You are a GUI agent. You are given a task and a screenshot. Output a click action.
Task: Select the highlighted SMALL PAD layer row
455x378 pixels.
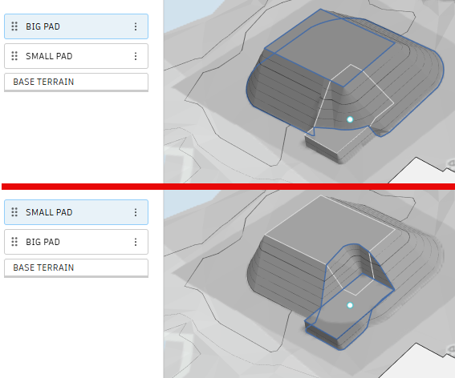pyautogui.click(x=76, y=212)
